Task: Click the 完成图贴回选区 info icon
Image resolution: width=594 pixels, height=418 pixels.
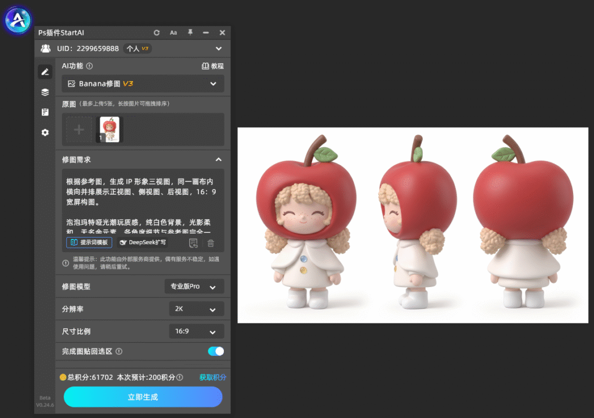Action: click(x=119, y=351)
